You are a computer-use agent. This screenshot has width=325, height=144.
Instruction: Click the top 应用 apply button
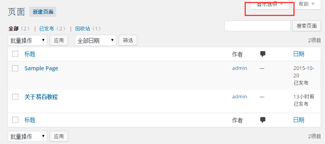click(59, 40)
